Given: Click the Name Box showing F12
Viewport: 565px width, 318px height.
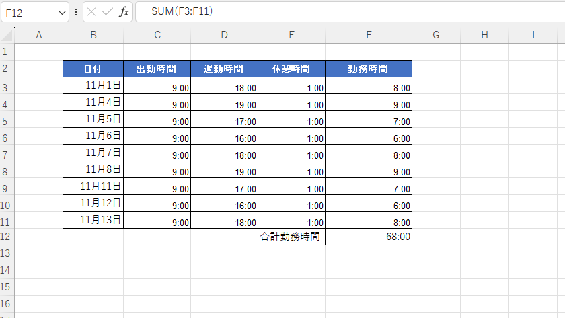Looking at the screenshot, I should (x=34, y=12).
